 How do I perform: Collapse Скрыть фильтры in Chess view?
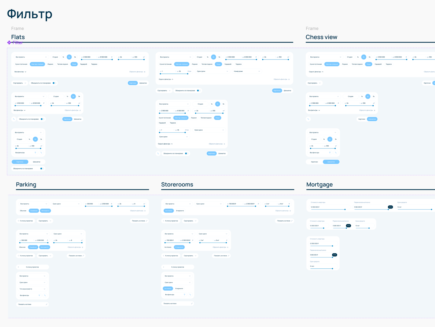316,72
